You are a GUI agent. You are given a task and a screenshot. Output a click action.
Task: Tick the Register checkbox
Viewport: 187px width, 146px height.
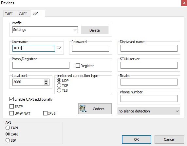pos(78,66)
